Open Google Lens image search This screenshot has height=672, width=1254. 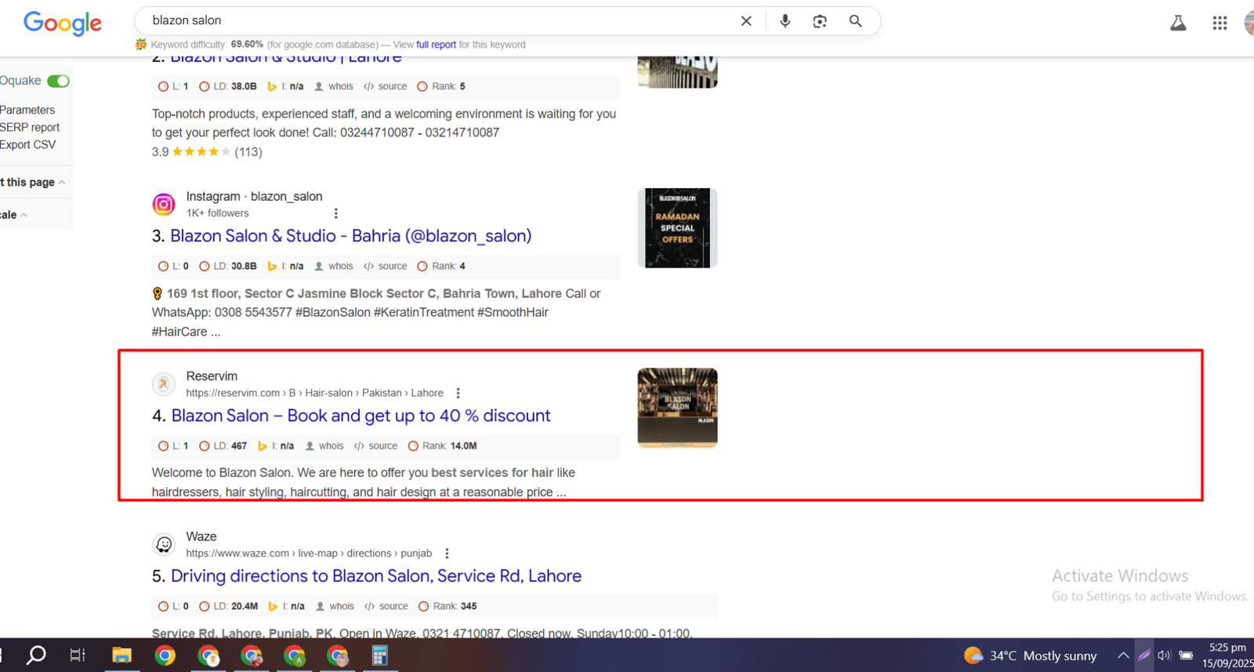(x=820, y=21)
